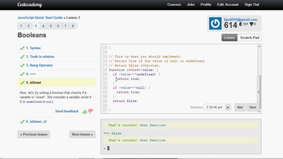This screenshot has height=159, width=283.
Task: Click the code line 'return false;'
Action: tap(126, 101)
